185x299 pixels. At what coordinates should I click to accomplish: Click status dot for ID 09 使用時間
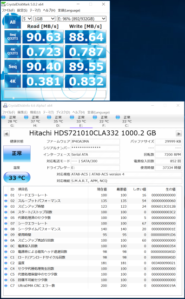[6, 235]
